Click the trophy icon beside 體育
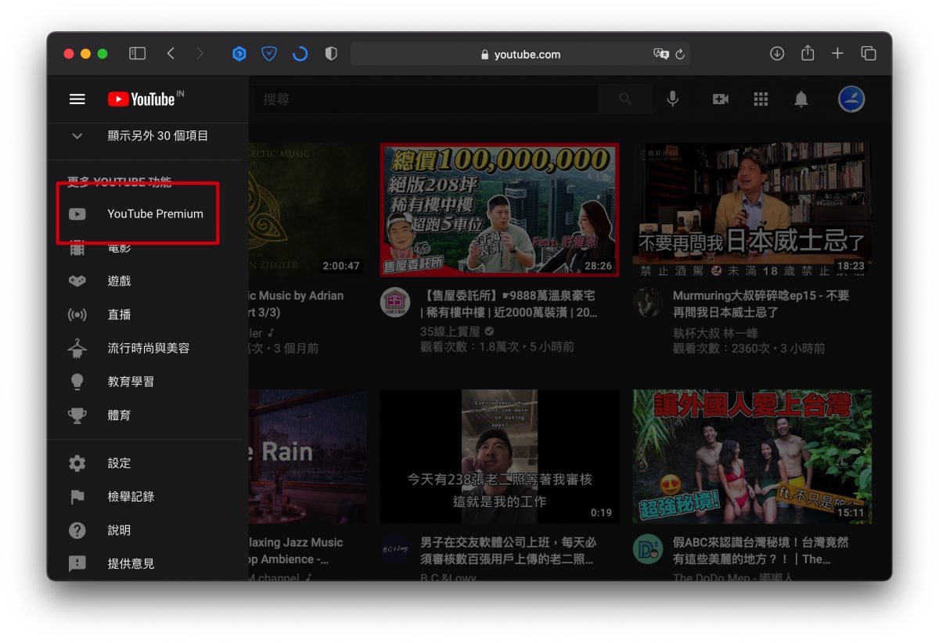The height and width of the screenshot is (643, 939). pyautogui.click(x=77, y=415)
